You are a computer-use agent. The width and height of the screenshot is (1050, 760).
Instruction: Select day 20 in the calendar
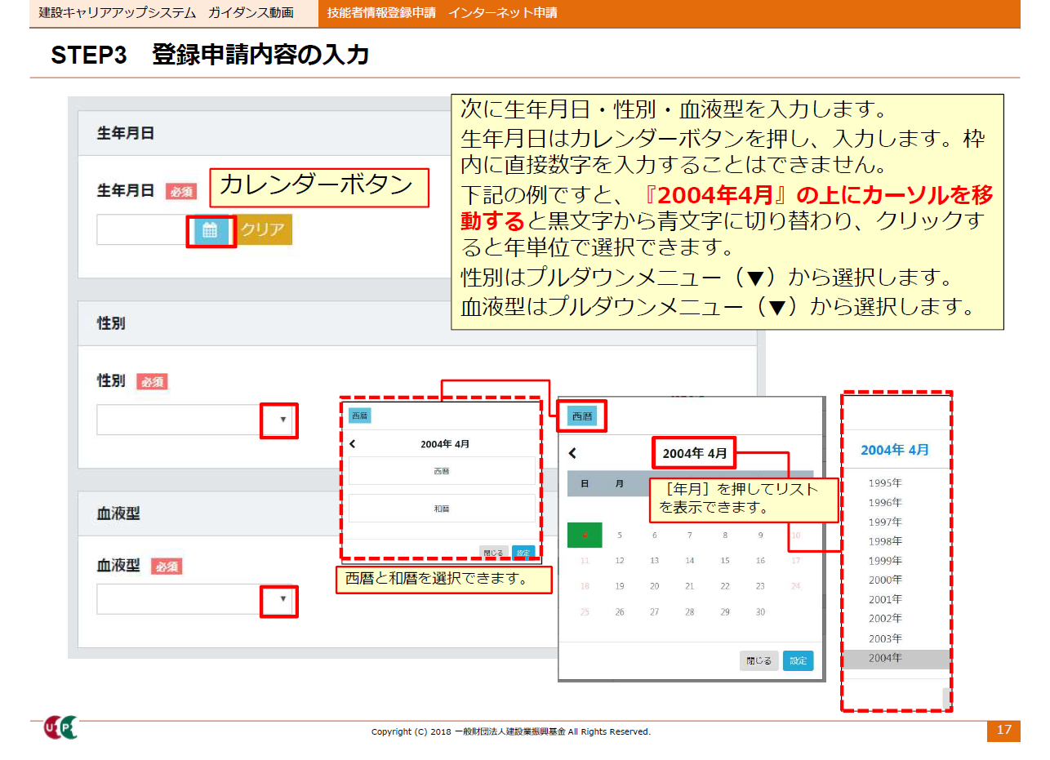tap(655, 586)
